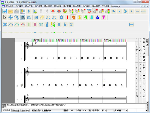Open the small blue down-triangle dropdown
Screen dimensions: 150x113
131,11
